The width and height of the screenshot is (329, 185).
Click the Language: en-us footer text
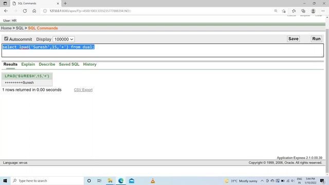(15, 162)
